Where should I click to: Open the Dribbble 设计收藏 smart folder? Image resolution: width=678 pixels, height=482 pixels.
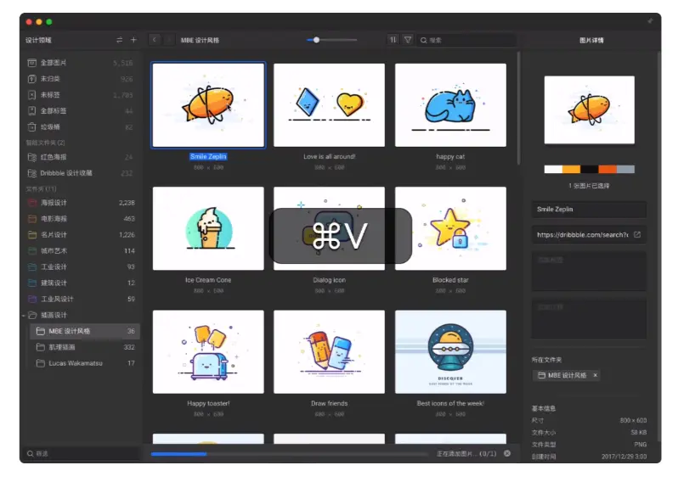coord(82,173)
